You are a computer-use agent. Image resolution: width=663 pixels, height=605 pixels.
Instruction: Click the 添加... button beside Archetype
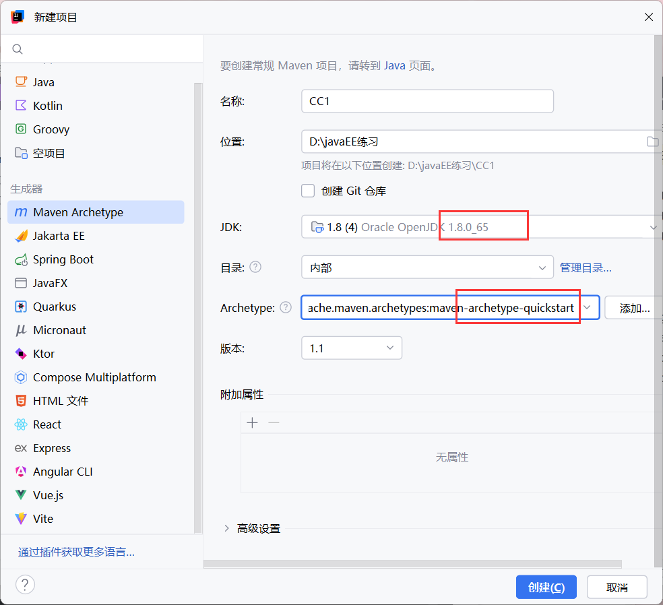click(x=634, y=308)
